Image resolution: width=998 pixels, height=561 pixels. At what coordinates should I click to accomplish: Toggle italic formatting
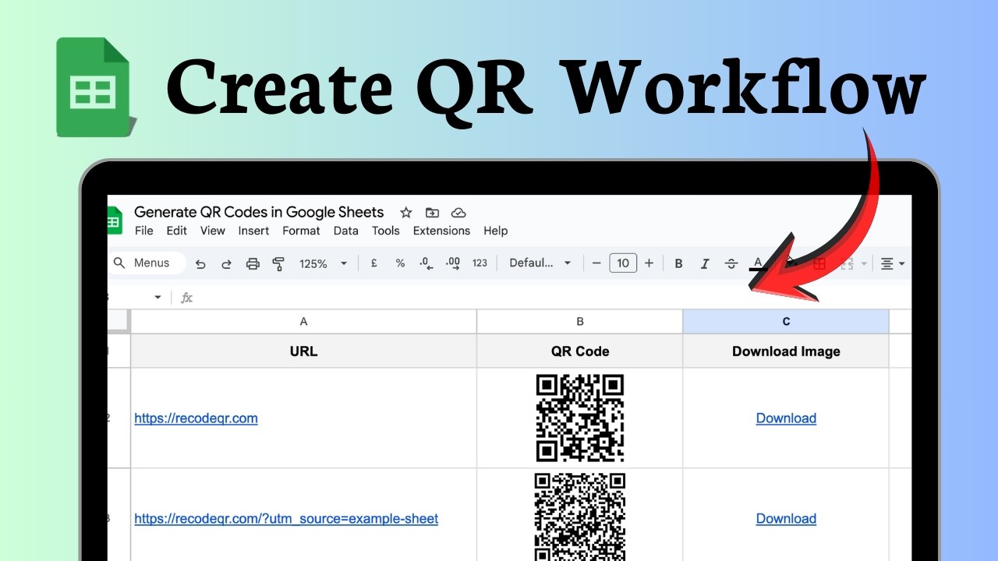click(705, 263)
